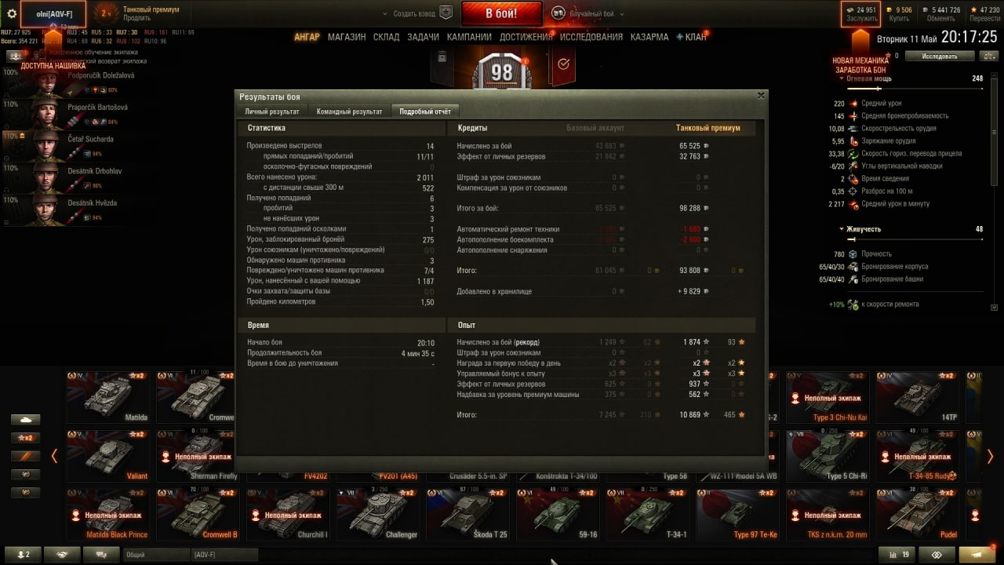Viewport: 1004px width, 565px height.
Task: Click the Общий chat channel tab
Action: [157, 554]
